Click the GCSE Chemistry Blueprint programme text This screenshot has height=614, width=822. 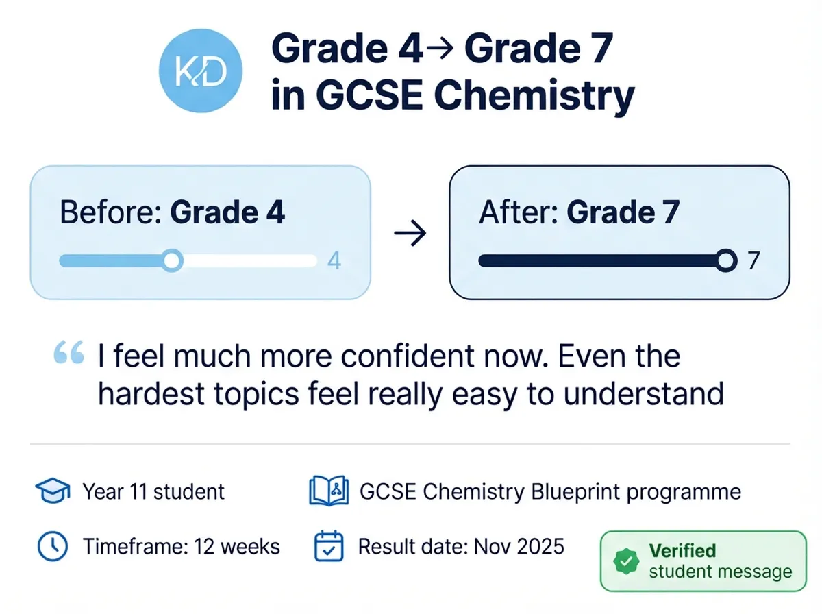[x=550, y=492]
